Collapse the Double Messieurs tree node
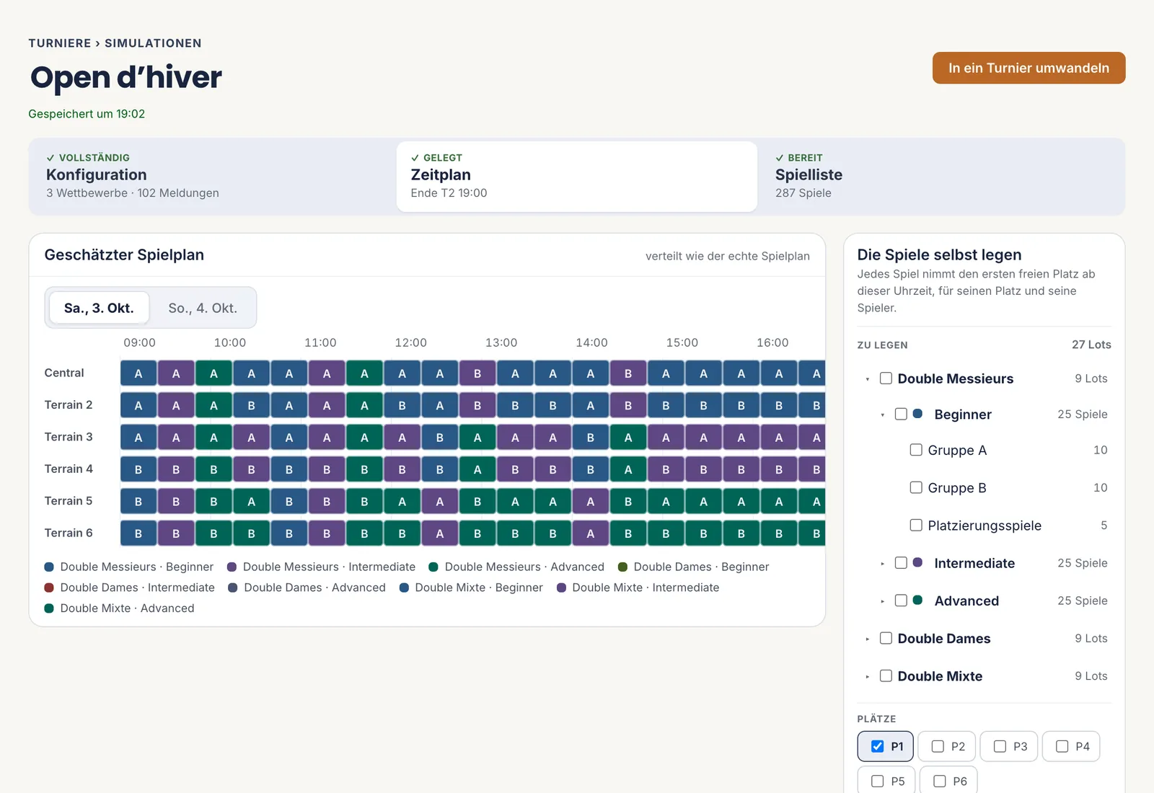Viewport: 1154px width, 793px height. (x=868, y=379)
